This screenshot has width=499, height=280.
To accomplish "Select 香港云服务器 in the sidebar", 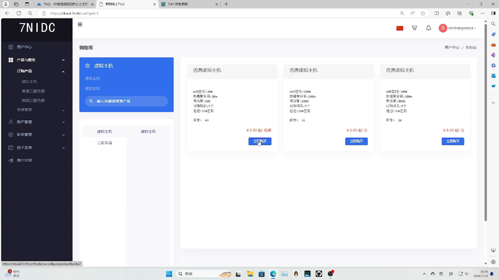I will coord(33,91).
